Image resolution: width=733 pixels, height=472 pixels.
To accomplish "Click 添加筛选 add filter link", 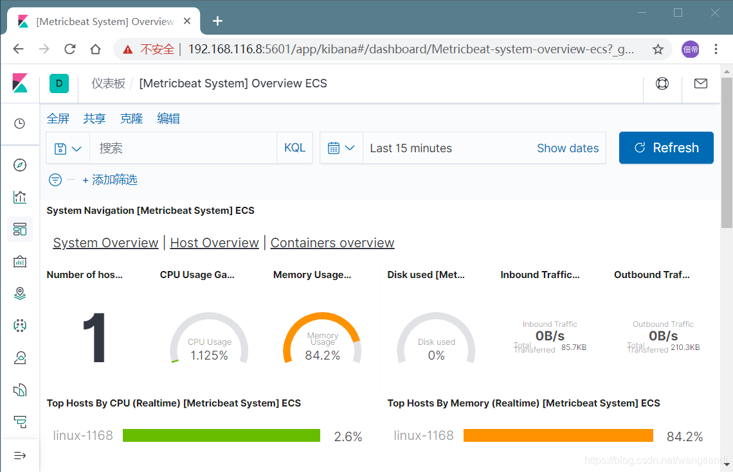I will tap(110, 180).
